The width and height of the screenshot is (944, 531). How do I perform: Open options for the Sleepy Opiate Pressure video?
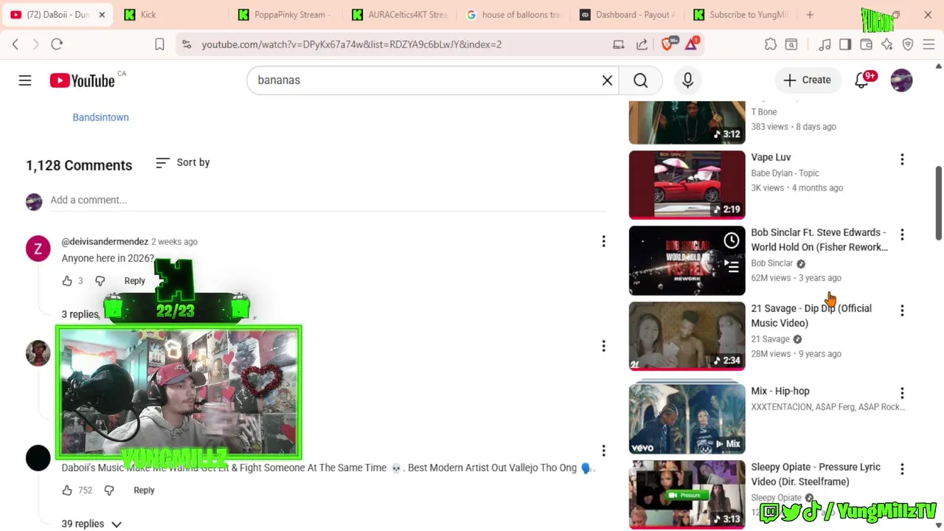[902, 469]
